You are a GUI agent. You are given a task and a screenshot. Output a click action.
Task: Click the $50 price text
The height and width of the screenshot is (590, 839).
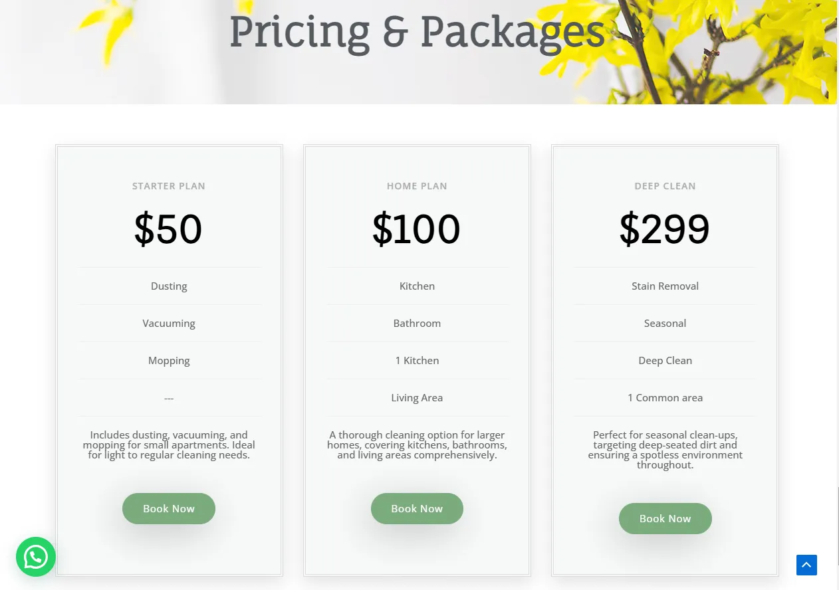168,229
